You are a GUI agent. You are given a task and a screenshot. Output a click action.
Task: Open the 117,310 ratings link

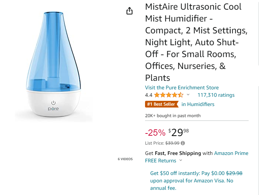(x=216, y=95)
